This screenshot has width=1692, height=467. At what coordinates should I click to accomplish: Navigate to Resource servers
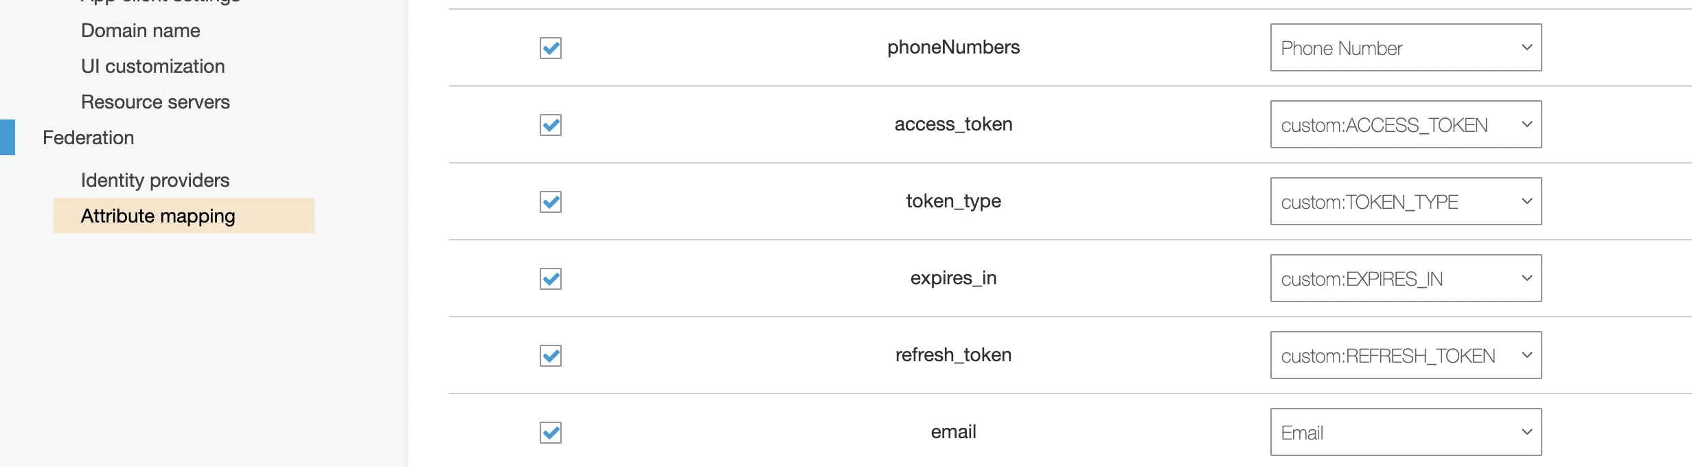point(155,102)
